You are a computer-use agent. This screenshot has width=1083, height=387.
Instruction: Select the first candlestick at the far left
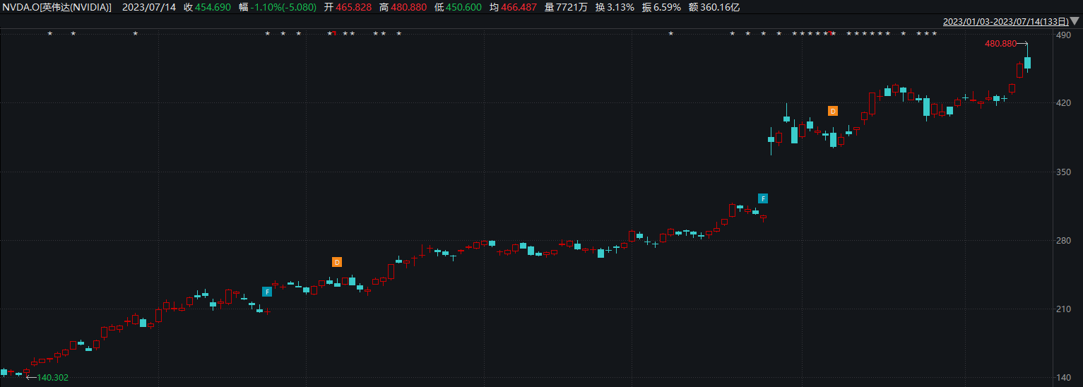[x=4, y=372]
